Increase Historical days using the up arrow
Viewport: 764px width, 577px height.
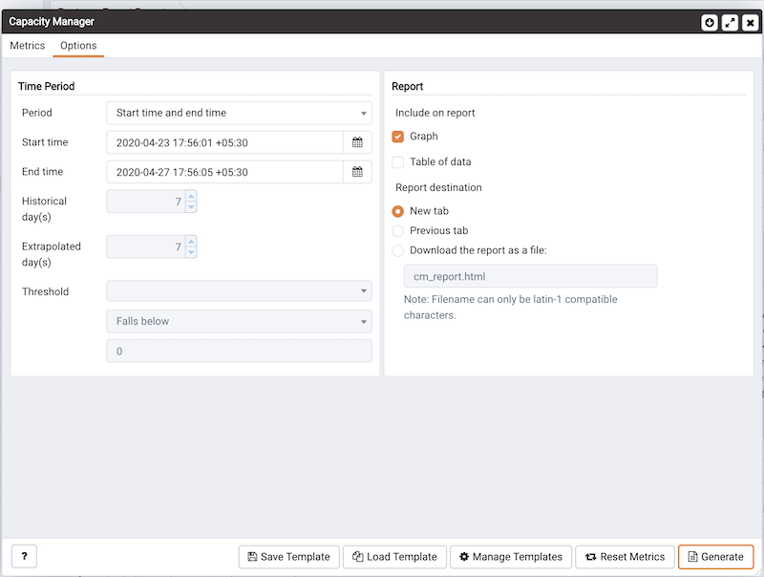[x=191, y=196]
